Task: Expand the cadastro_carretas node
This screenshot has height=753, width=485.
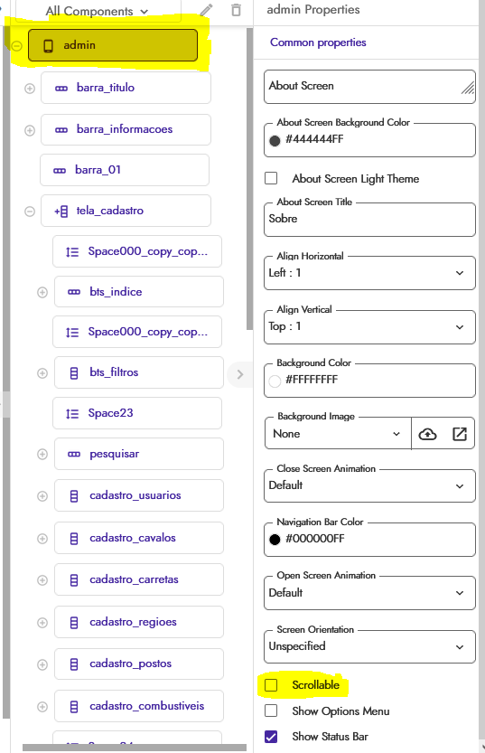Action: [42, 580]
